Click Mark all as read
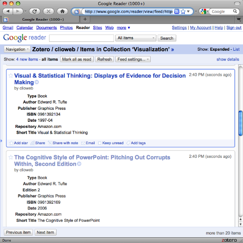The width and height of the screenshot is (243, 243). point(77,59)
